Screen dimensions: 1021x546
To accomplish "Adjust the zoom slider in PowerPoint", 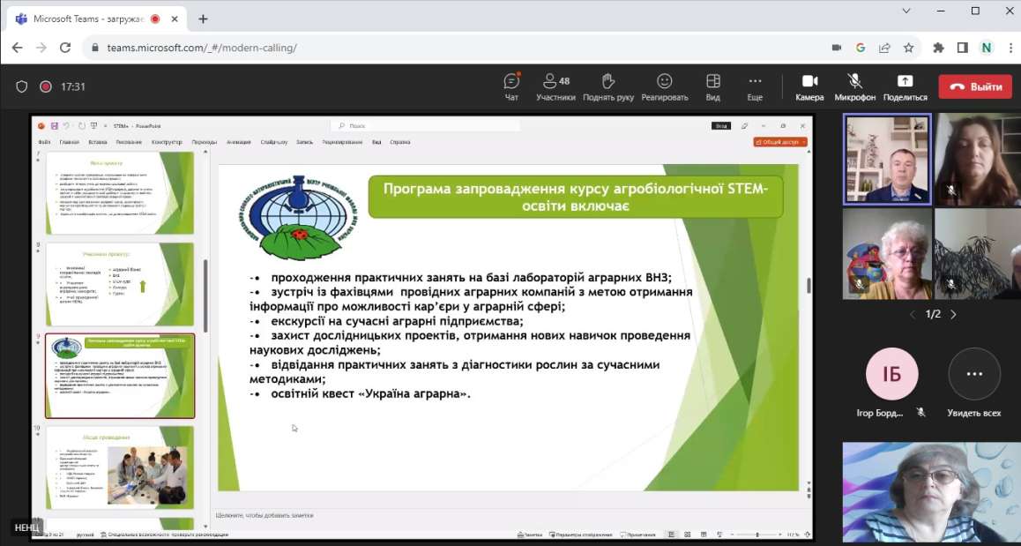I will [x=756, y=535].
